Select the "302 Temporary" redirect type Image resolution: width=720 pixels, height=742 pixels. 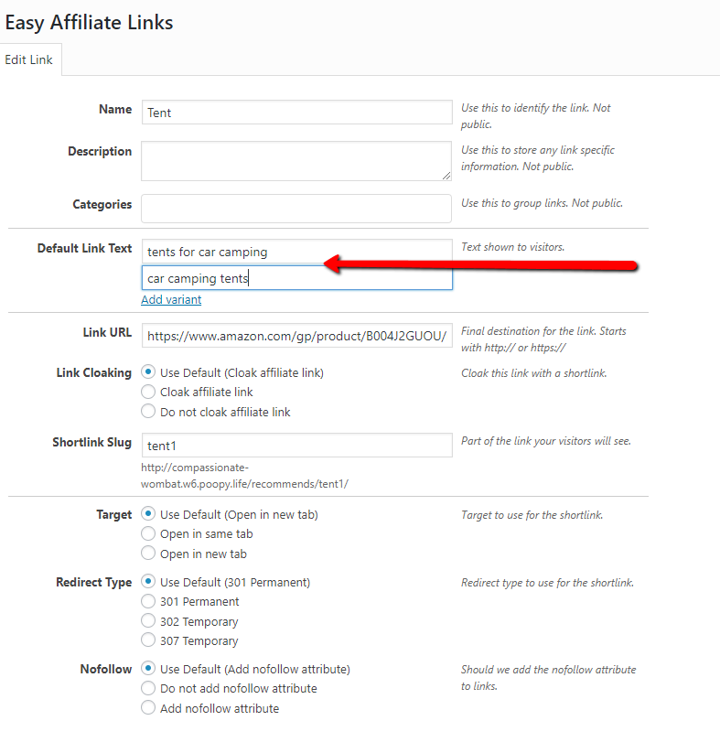[x=146, y=621]
